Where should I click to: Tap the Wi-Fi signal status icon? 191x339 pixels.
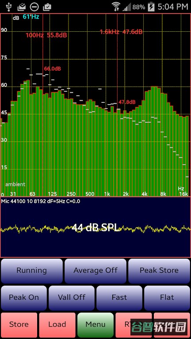click(x=116, y=7)
